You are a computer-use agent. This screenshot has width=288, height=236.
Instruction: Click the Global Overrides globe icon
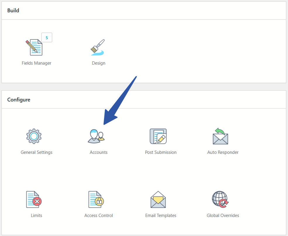pos(220,199)
